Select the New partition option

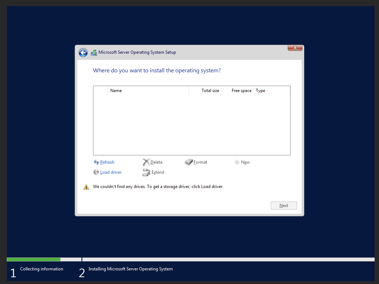(245, 162)
